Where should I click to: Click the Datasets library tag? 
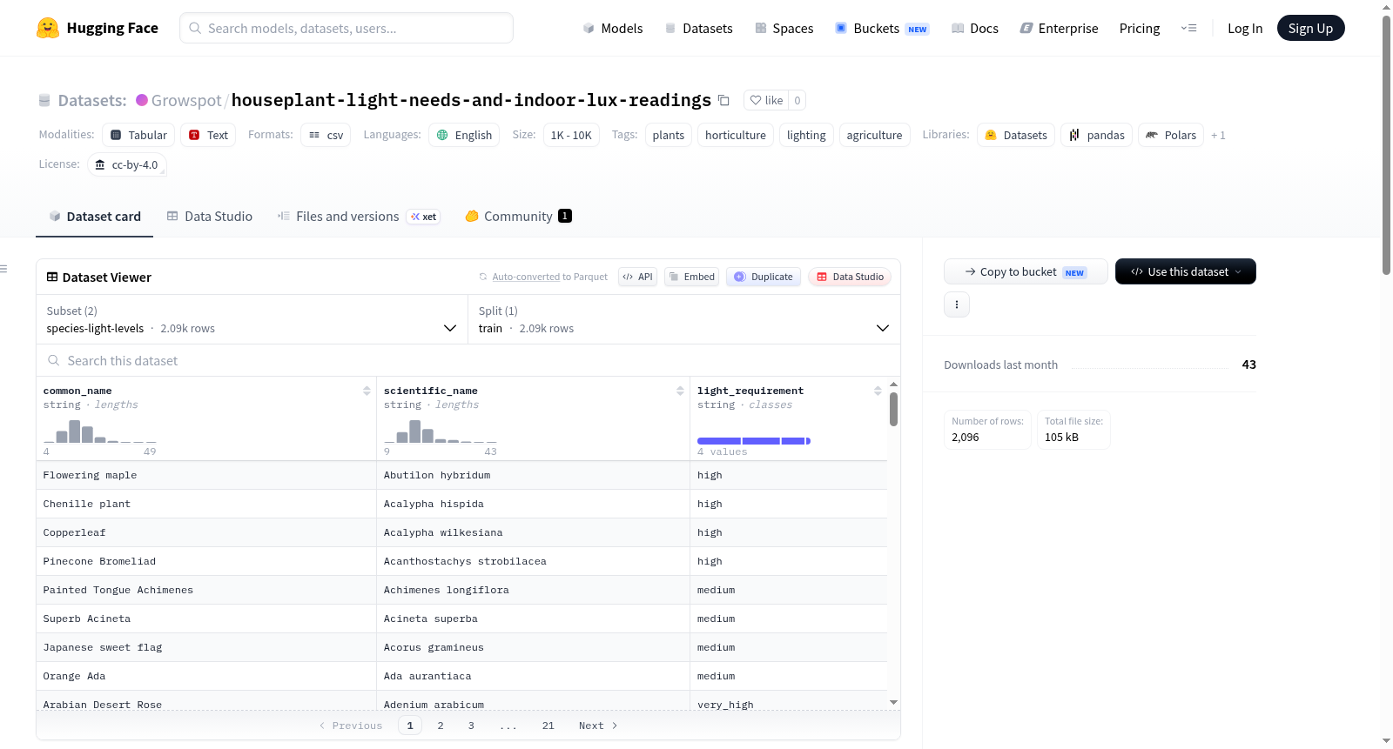tap(1016, 135)
